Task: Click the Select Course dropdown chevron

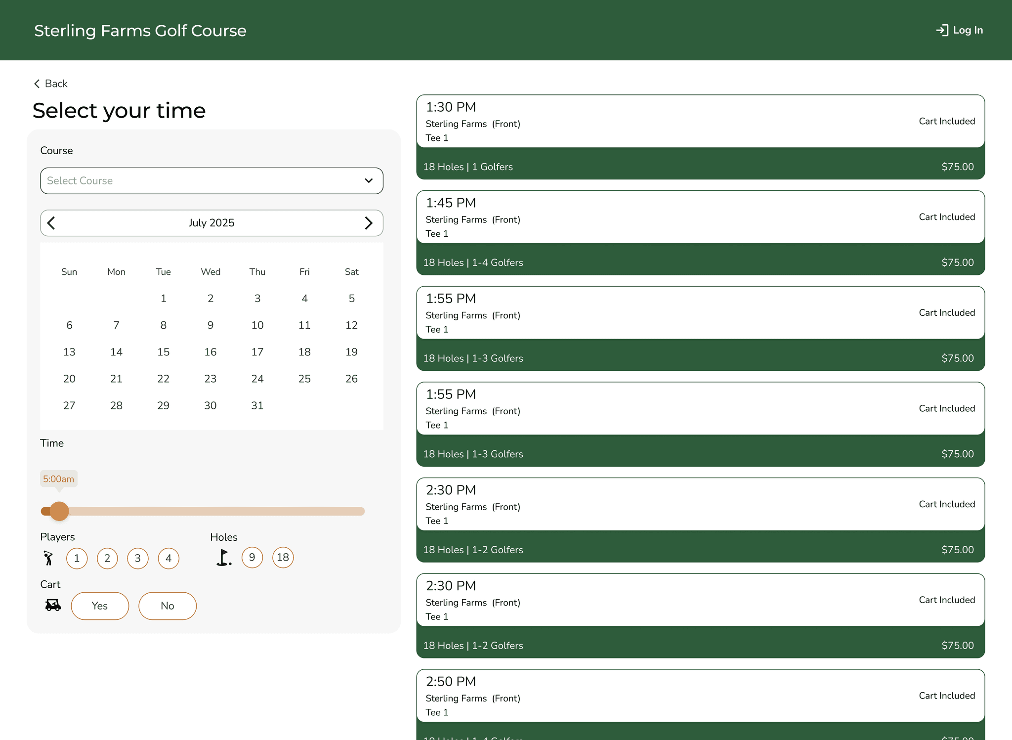Action: [369, 181]
